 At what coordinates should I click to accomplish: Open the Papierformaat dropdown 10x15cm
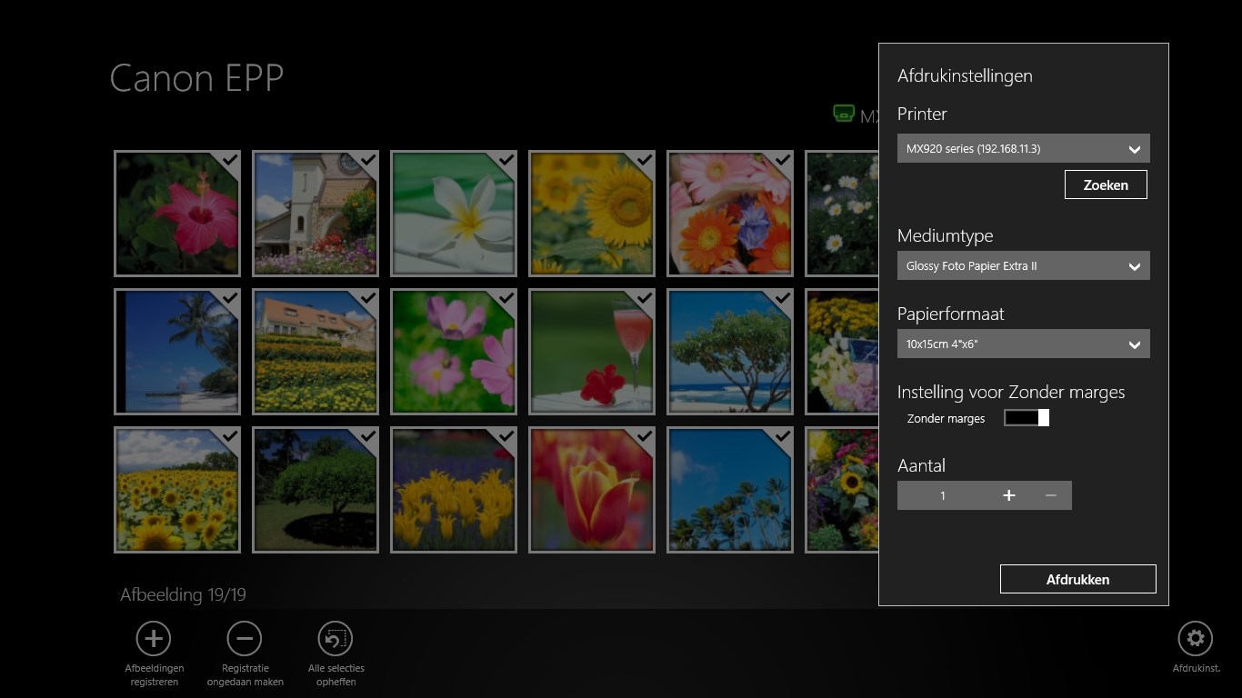(x=1023, y=344)
